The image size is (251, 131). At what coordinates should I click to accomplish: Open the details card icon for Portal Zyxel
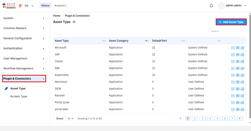[242, 103]
